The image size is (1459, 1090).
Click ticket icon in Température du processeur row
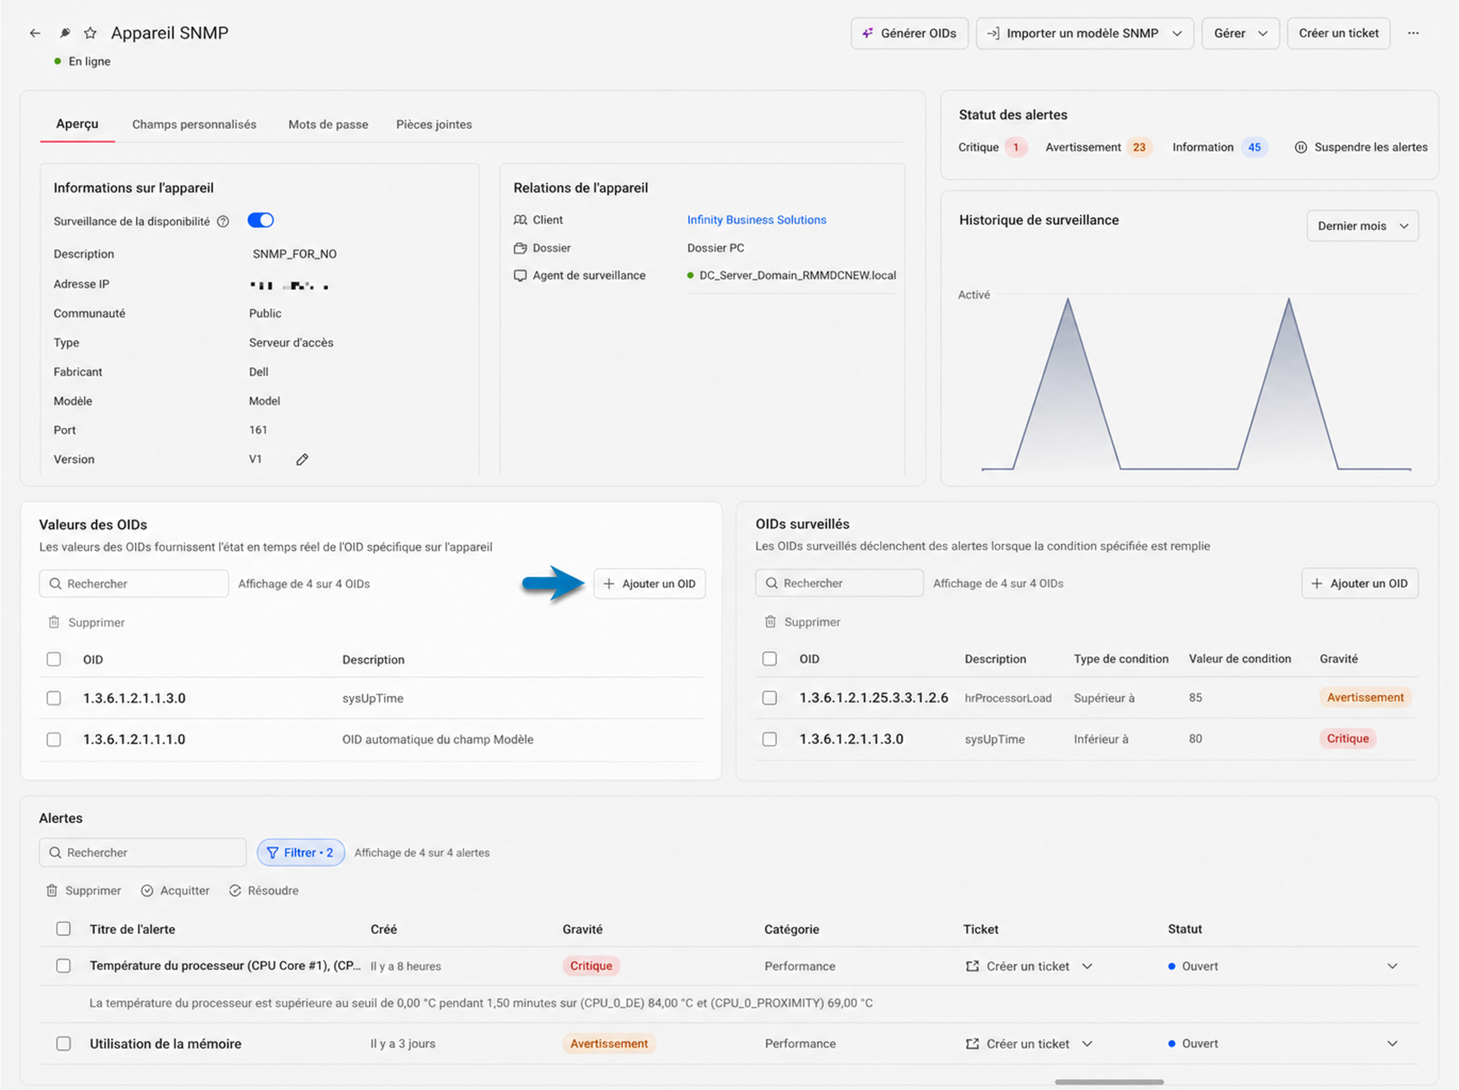pos(972,967)
